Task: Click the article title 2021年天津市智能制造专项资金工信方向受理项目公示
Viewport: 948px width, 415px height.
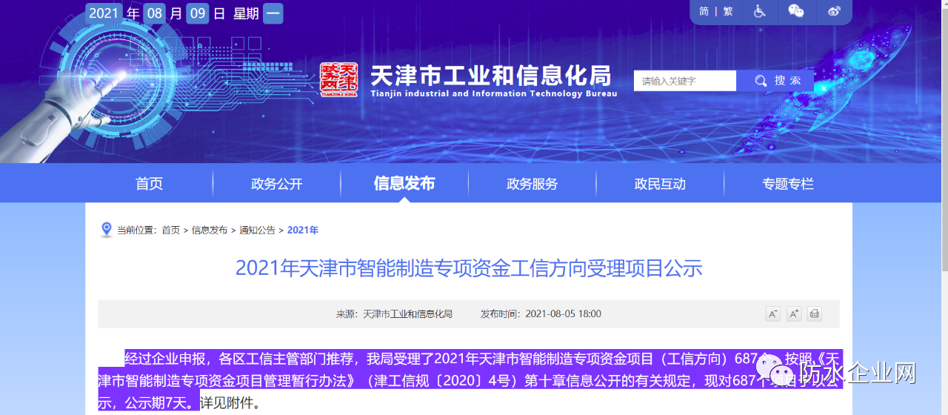Action: click(469, 268)
